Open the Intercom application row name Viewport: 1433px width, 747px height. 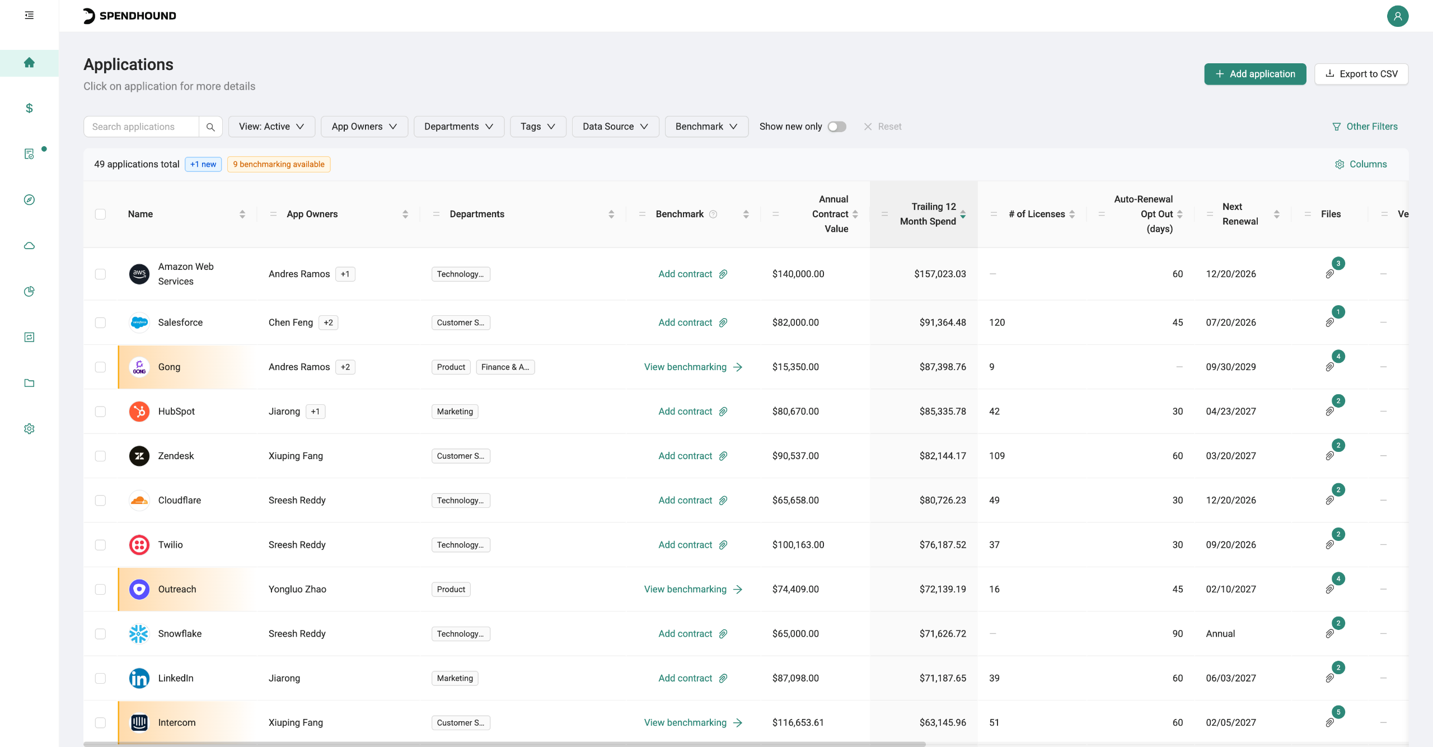tap(177, 723)
